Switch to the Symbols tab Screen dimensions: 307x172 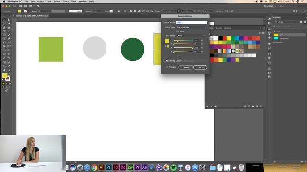click(228, 28)
